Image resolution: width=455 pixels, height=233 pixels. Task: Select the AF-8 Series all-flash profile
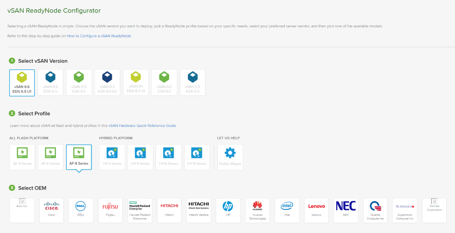(79, 157)
